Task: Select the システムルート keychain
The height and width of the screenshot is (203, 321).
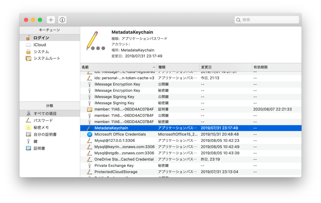Action: [50, 58]
